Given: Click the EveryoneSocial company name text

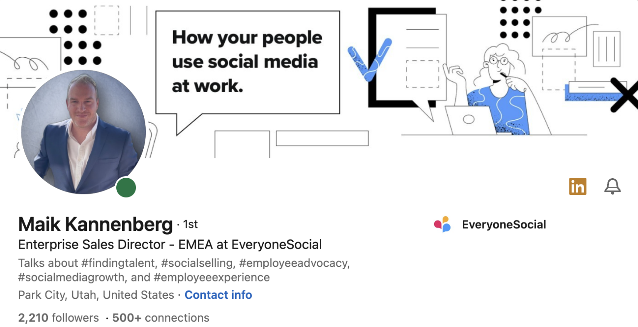Looking at the screenshot, I should [x=505, y=224].
